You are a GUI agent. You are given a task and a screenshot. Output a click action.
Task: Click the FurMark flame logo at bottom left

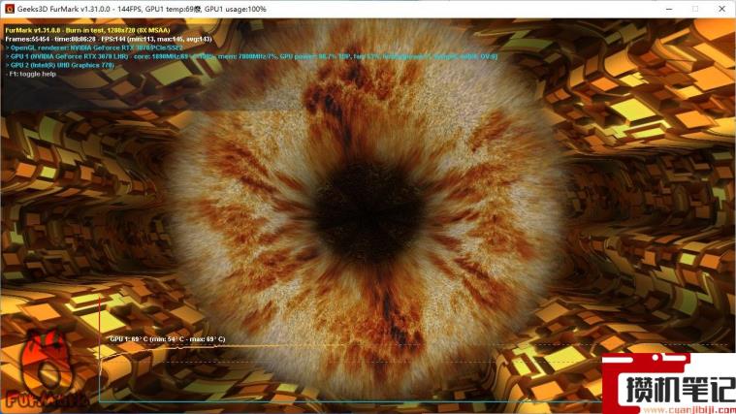[x=46, y=369]
